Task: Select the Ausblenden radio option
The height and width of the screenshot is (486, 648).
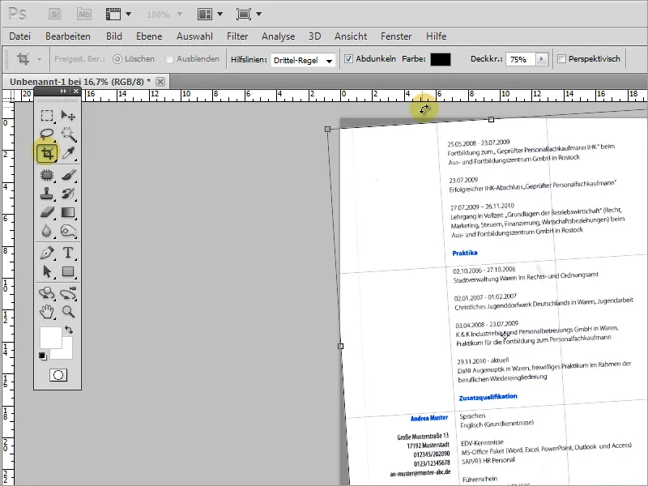Action: (x=168, y=59)
